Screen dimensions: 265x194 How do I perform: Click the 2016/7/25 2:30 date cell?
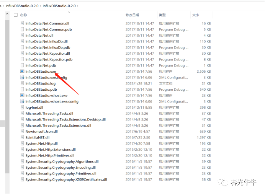(x=138, y=137)
